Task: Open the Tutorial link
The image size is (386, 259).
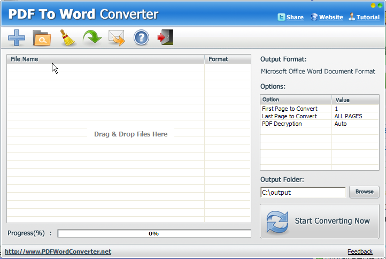Action: click(x=368, y=17)
